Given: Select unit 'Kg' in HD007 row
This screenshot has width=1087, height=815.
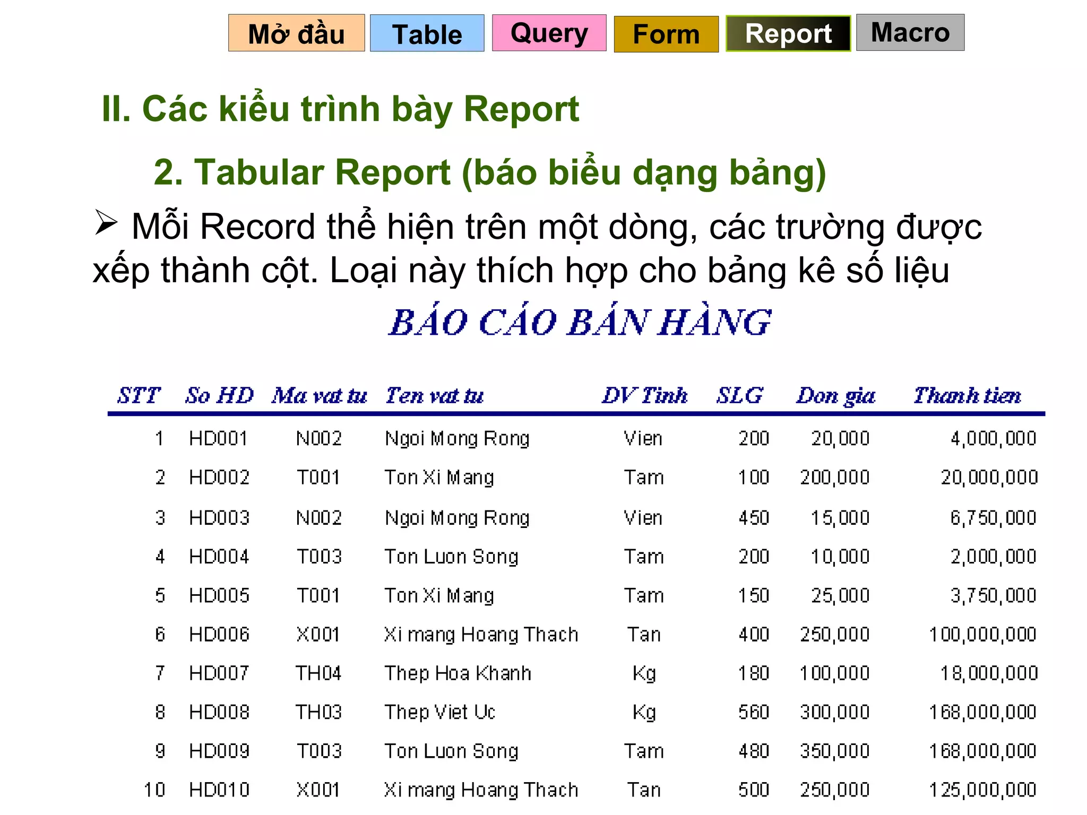Looking at the screenshot, I should point(644,674).
